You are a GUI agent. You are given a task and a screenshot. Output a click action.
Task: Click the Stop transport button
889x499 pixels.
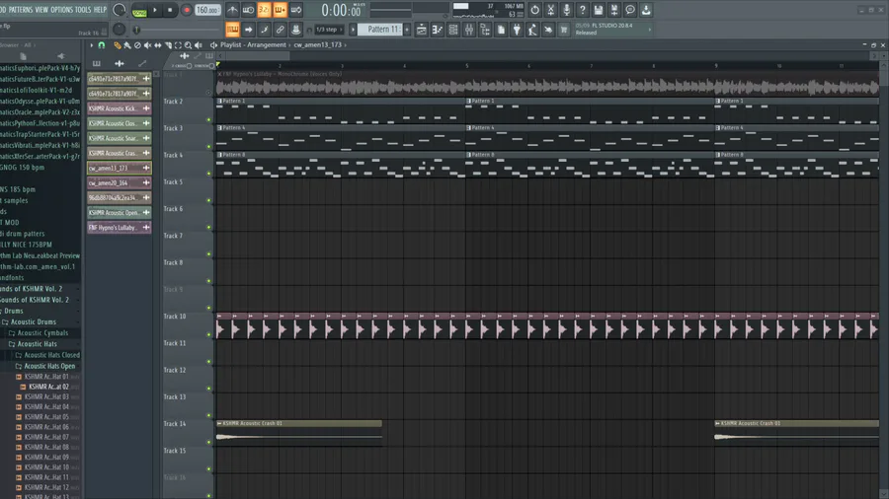click(170, 10)
